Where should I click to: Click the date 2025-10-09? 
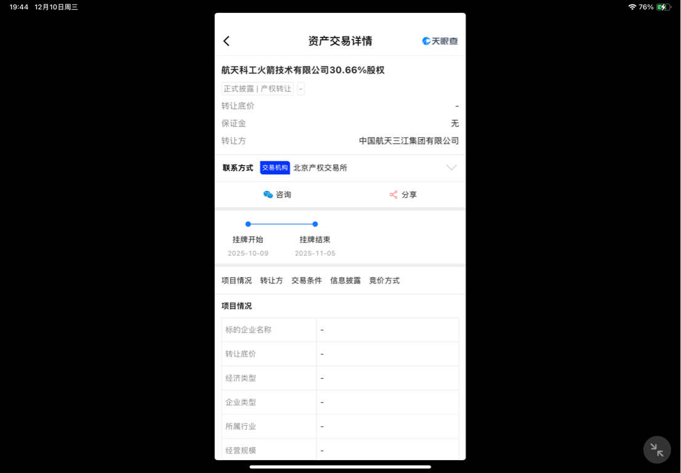coord(248,253)
